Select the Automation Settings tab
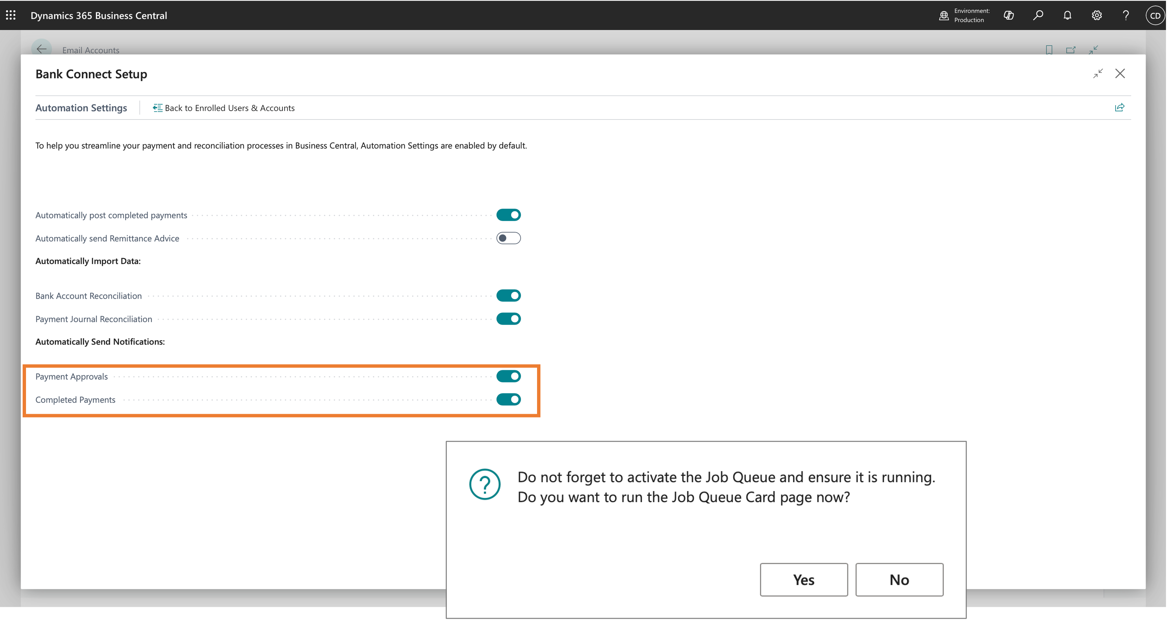 click(81, 108)
